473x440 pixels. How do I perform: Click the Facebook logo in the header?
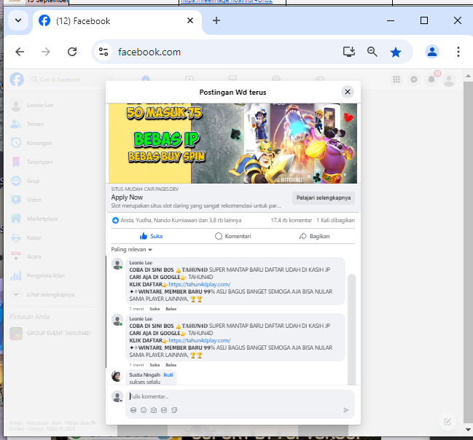(17, 79)
